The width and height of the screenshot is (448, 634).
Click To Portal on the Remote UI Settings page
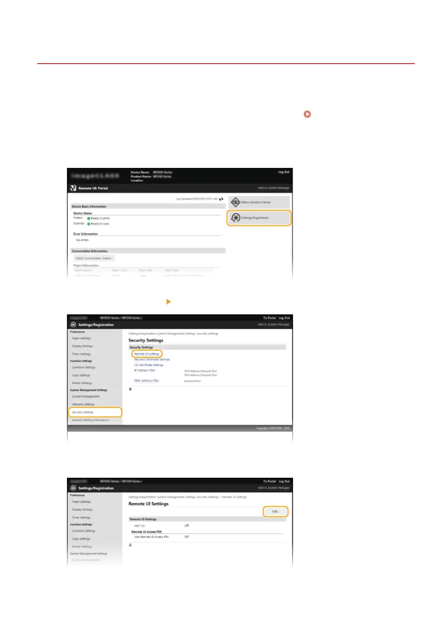pyautogui.click(x=269, y=481)
